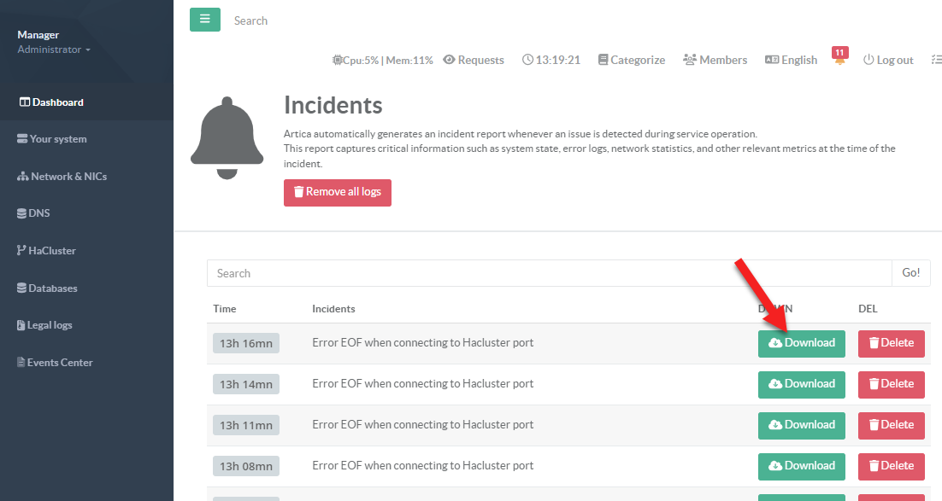Open the English language selector
Screen dimensions: 942x501
coord(791,61)
